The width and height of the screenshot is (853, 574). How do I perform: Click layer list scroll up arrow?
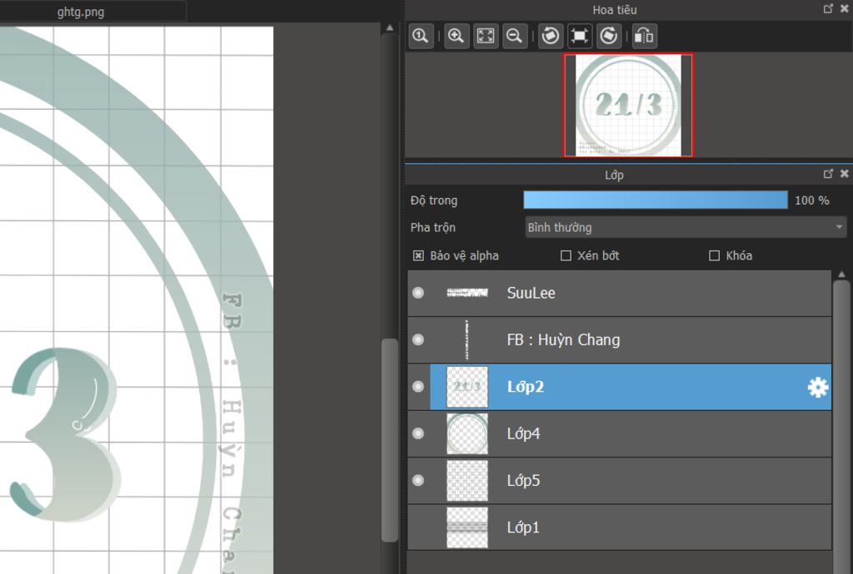click(x=841, y=275)
